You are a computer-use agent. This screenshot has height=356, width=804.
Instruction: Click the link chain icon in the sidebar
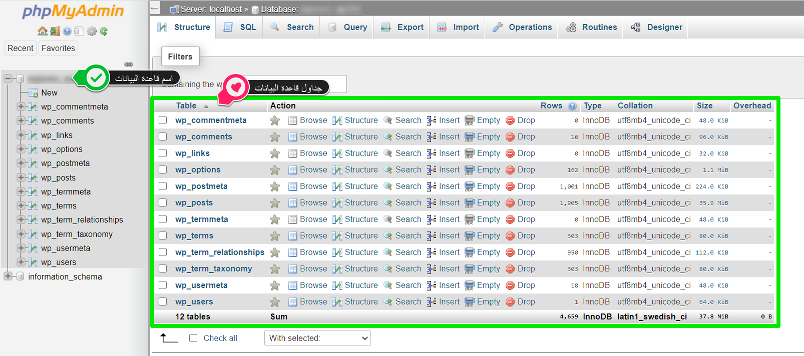pyautogui.click(x=129, y=64)
